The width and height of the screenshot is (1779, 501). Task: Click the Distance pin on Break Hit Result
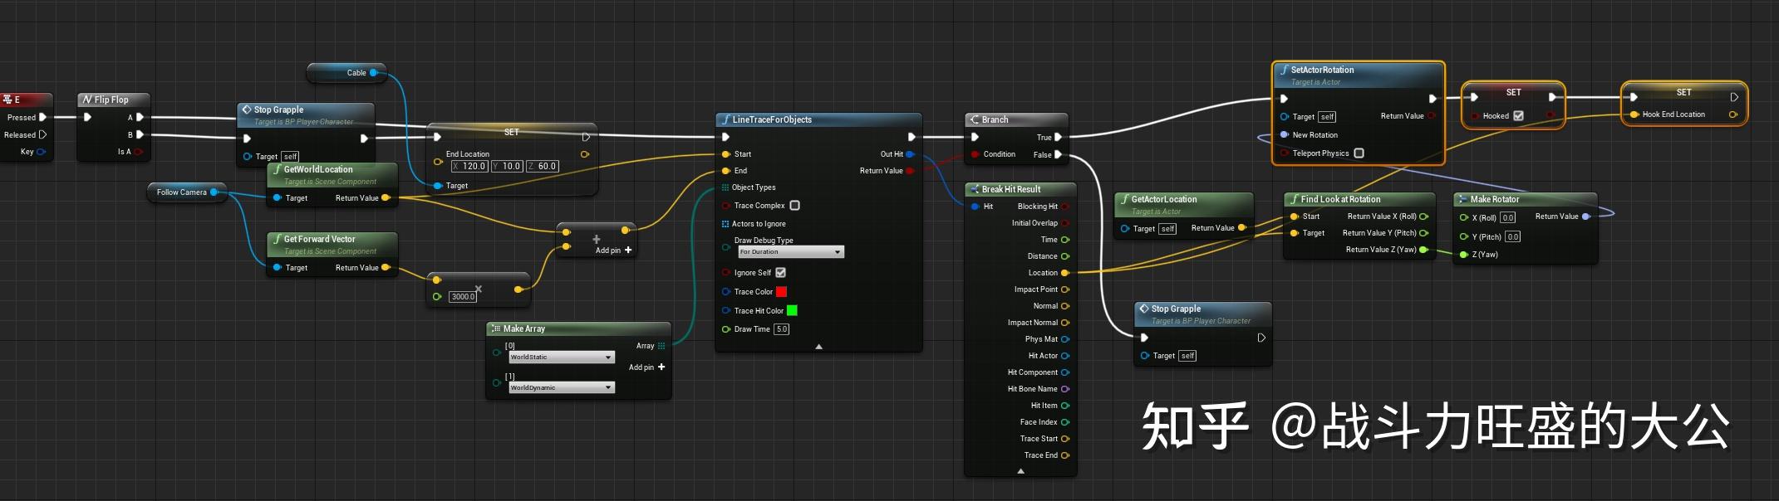pos(1065,256)
